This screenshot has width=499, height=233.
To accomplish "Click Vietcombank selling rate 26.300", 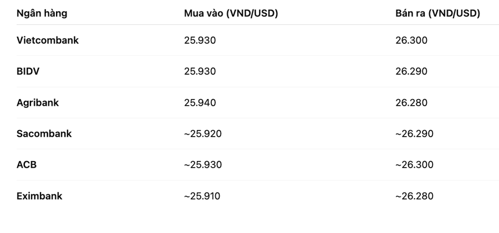I will 411,40.
